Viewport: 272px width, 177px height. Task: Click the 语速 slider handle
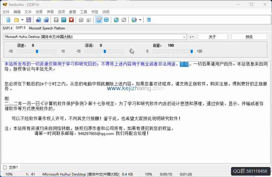click(x=37, y=52)
